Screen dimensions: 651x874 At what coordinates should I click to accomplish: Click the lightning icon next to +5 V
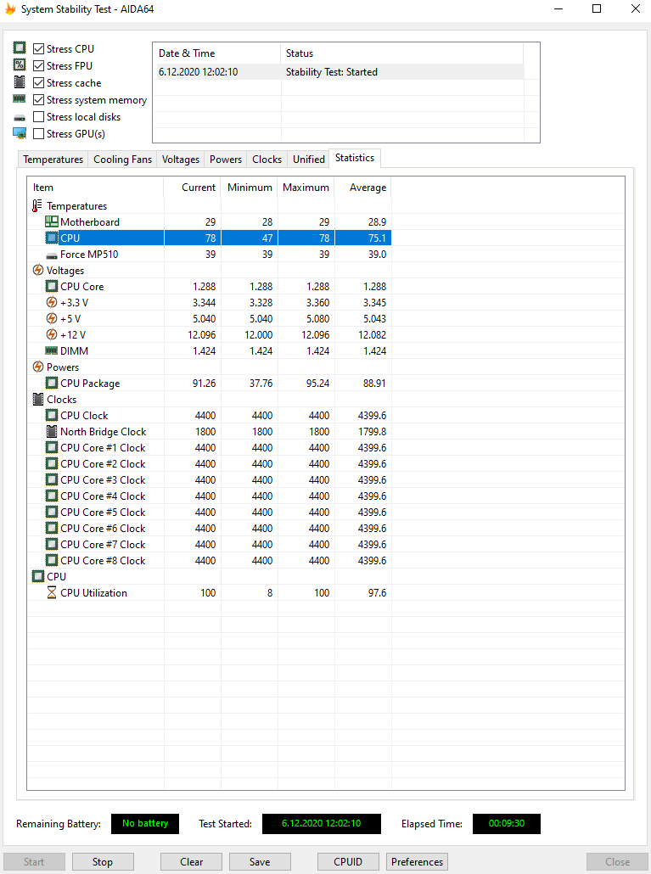click(51, 319)
